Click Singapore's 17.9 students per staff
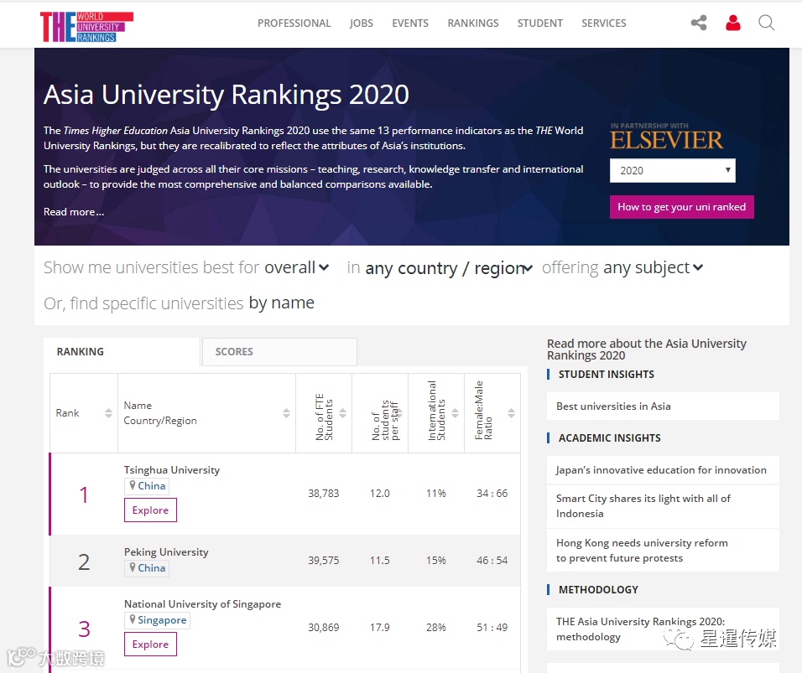Viewport: 802px width, 673px height. tap(379, 627)
